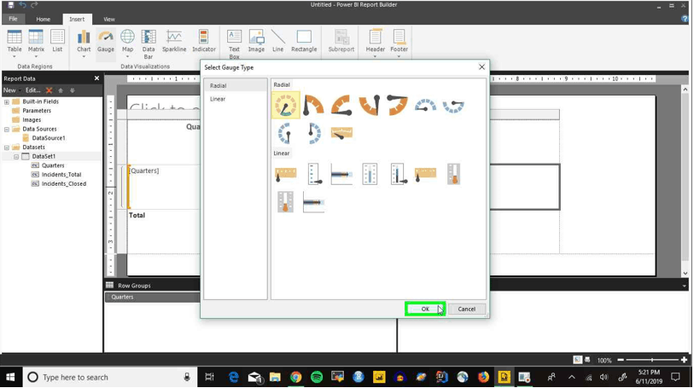Collapse the Data Sources tree node

[x=7, y=129]
